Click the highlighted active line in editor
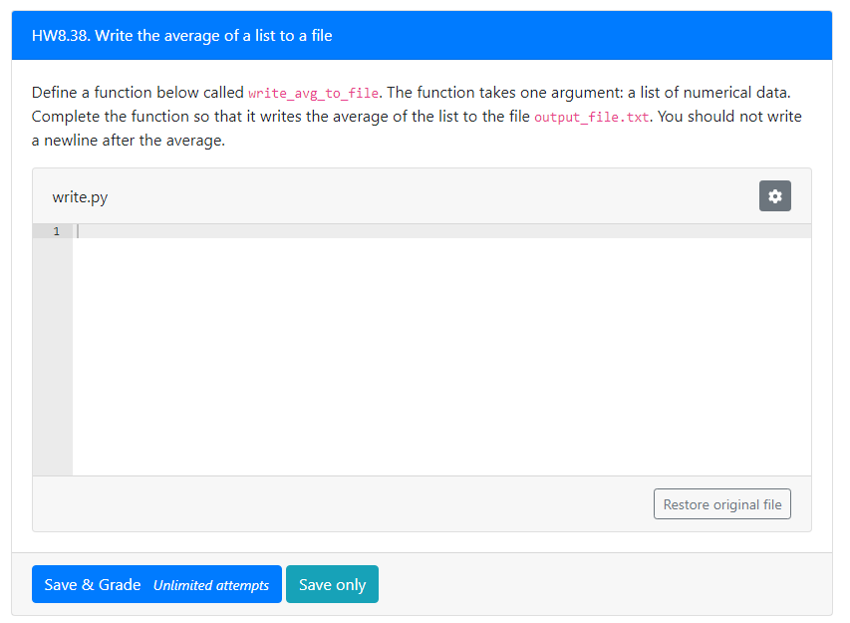The image size is (850, 623). tap(441, 231)
